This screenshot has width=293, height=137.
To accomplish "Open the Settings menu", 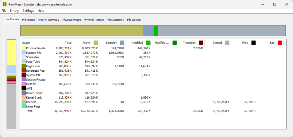I will pyautogui.click(x=28, y=11).
